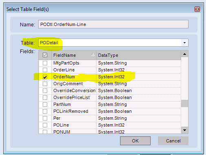
Task: Click System.String in the Per row
Action: (112, 118)
